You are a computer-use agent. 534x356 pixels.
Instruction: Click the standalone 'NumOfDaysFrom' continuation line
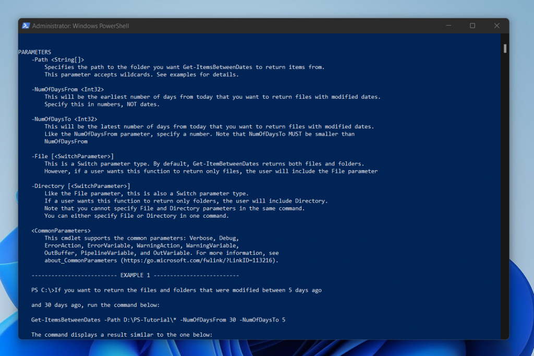point(66,141)
